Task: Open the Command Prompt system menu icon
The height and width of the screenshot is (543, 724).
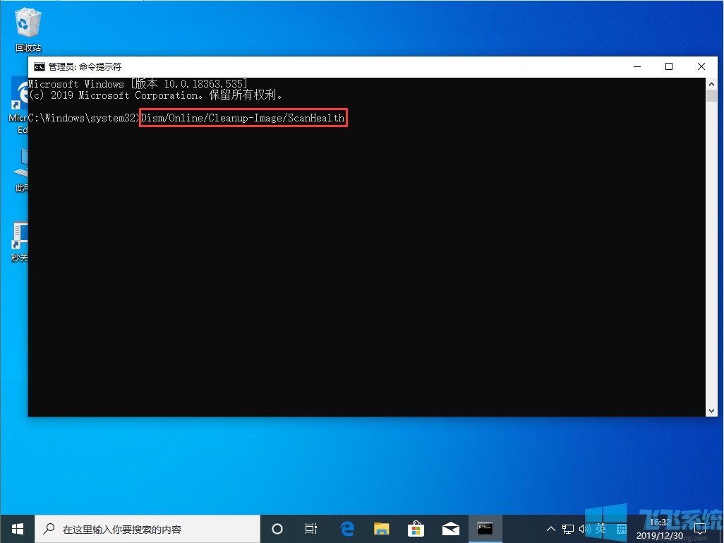Action: [38, 66]
